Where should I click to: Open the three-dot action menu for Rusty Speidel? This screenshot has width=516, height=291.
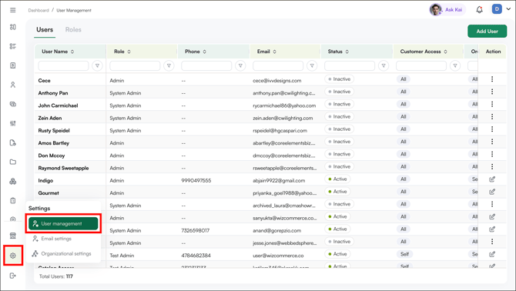(x=492, y=129)
